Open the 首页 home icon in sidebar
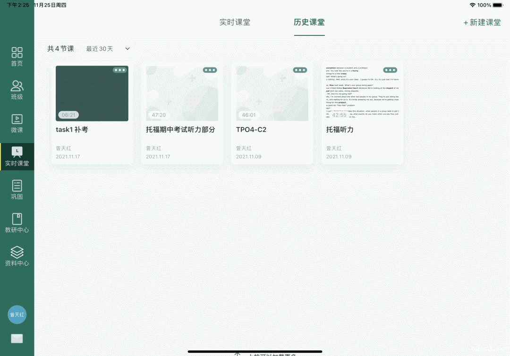This screenshot has height=356, width=510. (17, 56)
